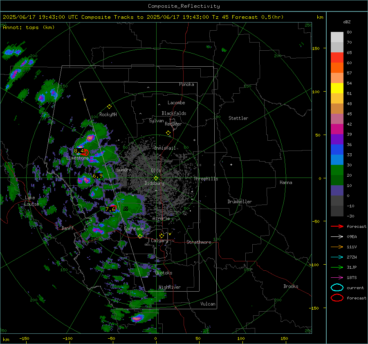Click the Brooks label

click(x=291, y=286)
